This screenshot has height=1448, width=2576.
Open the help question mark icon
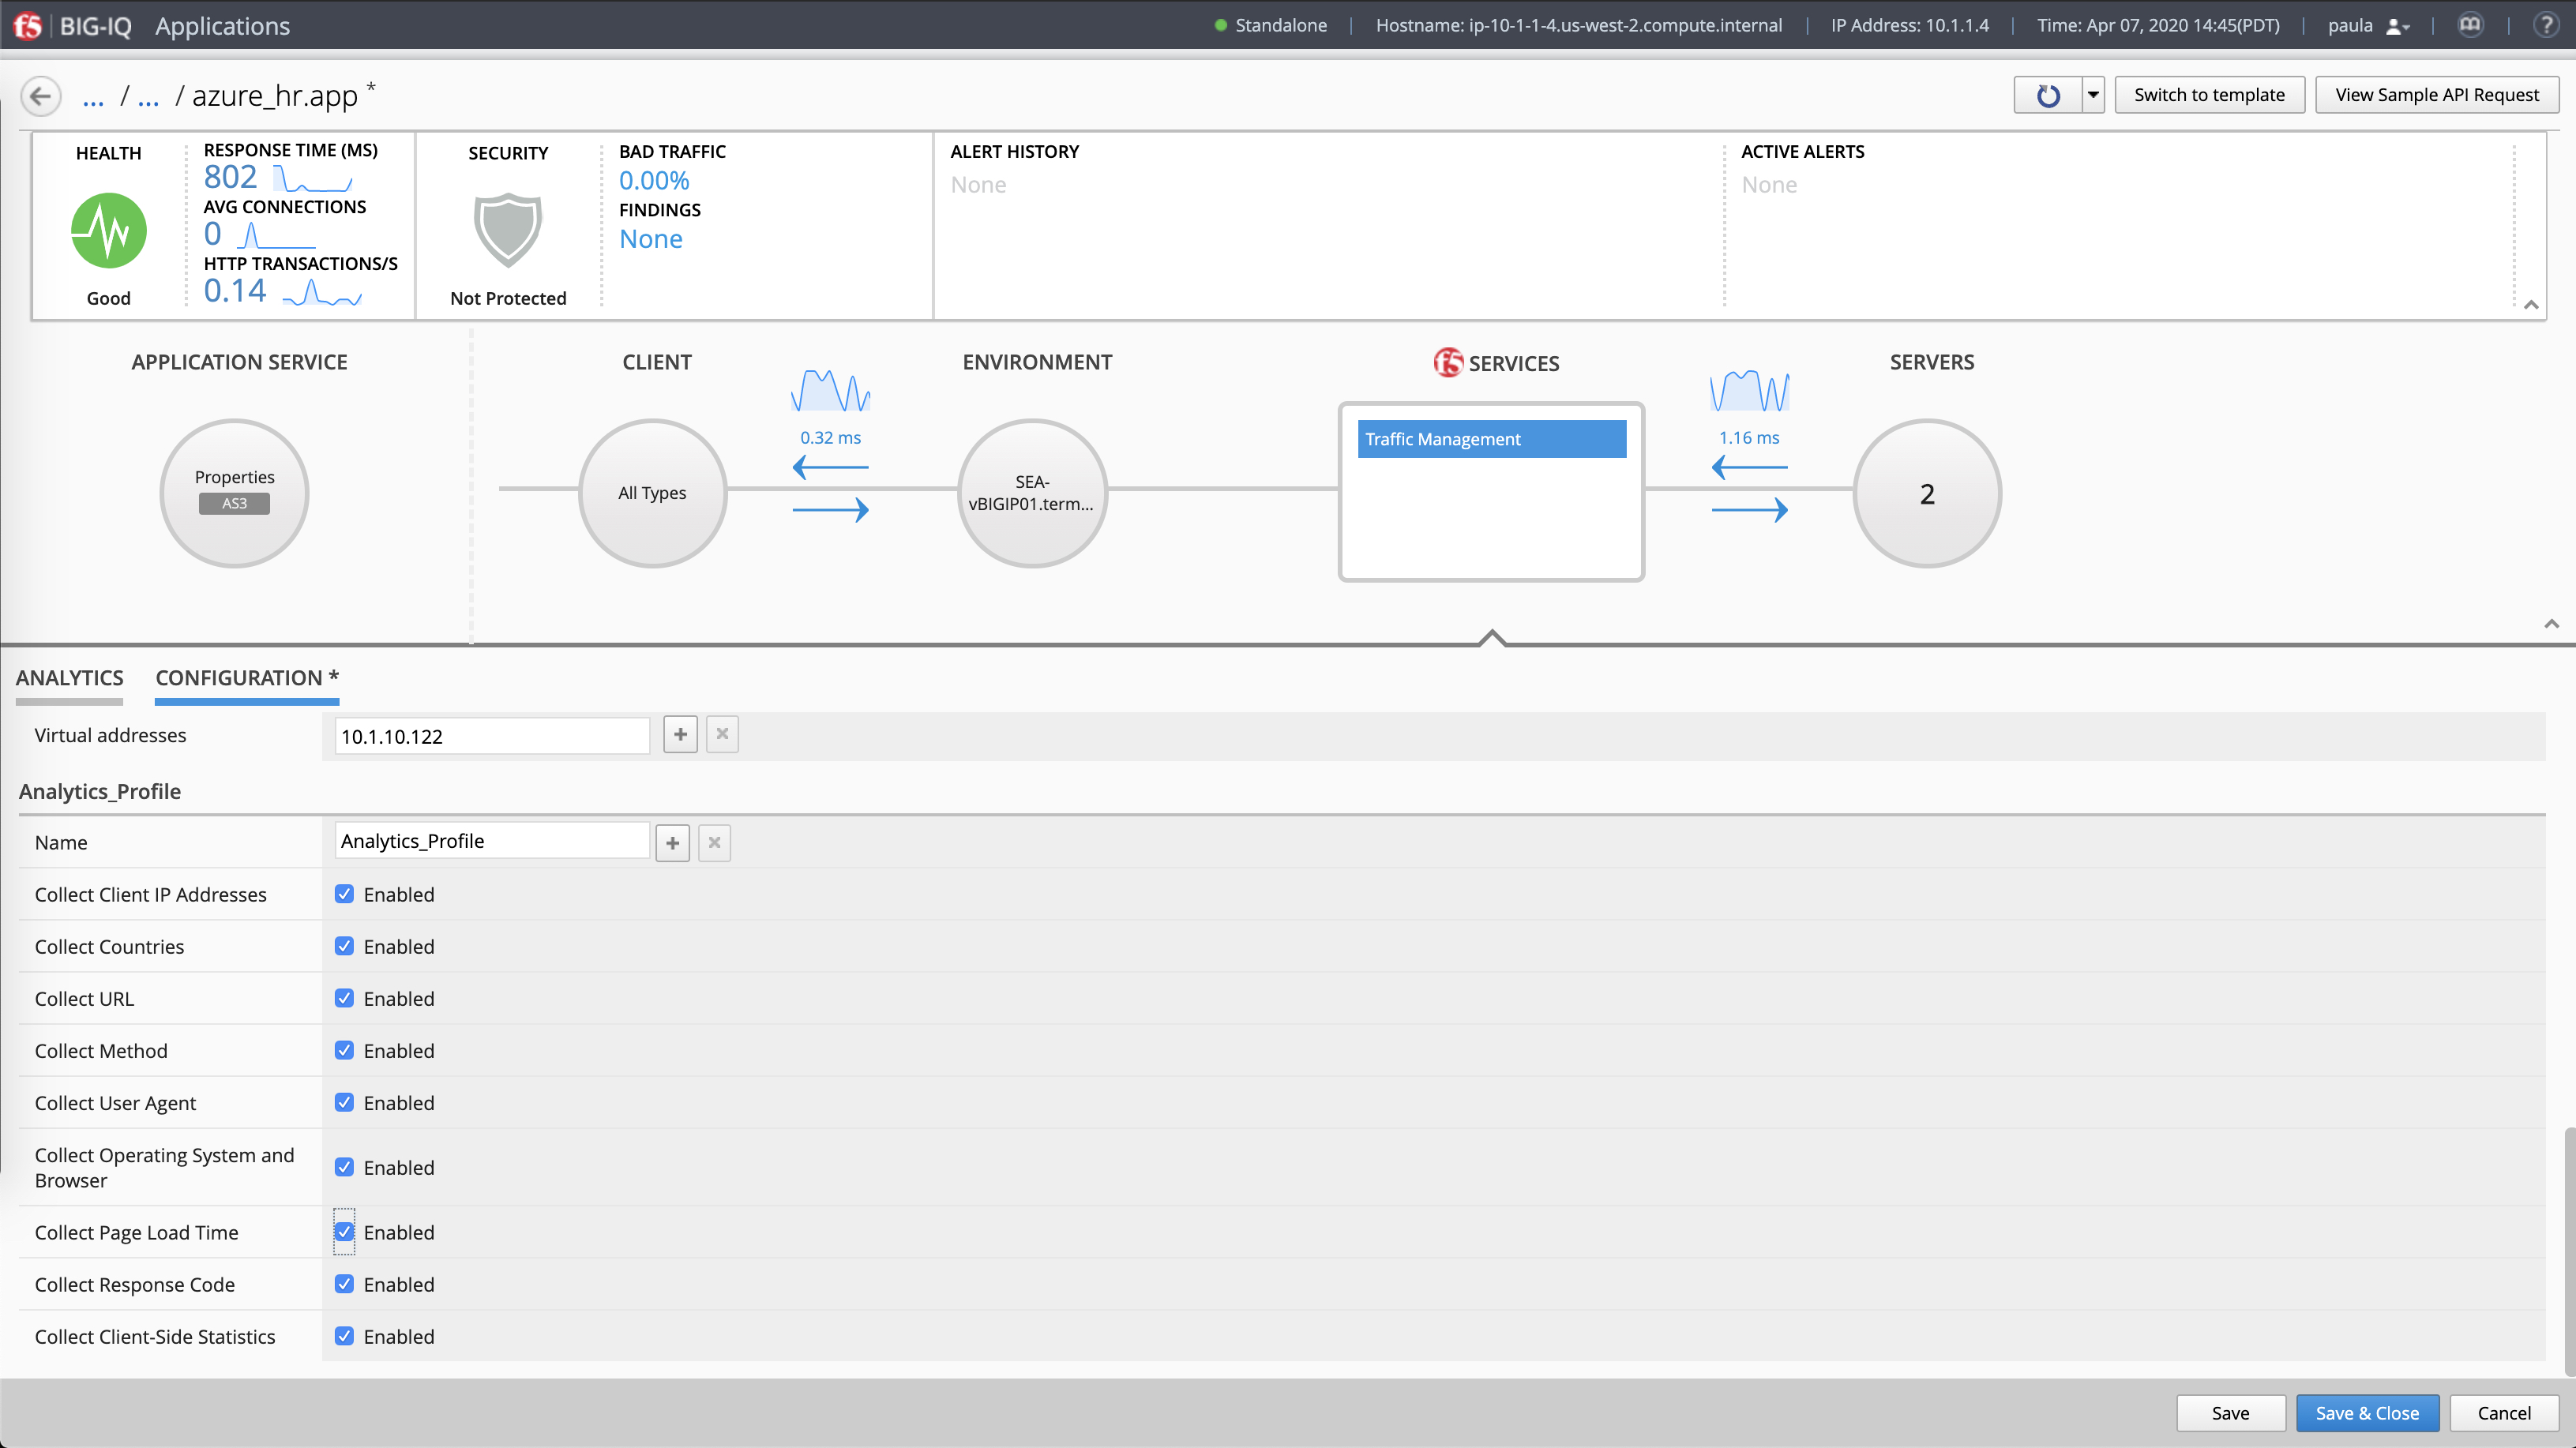click(2545, 25)
